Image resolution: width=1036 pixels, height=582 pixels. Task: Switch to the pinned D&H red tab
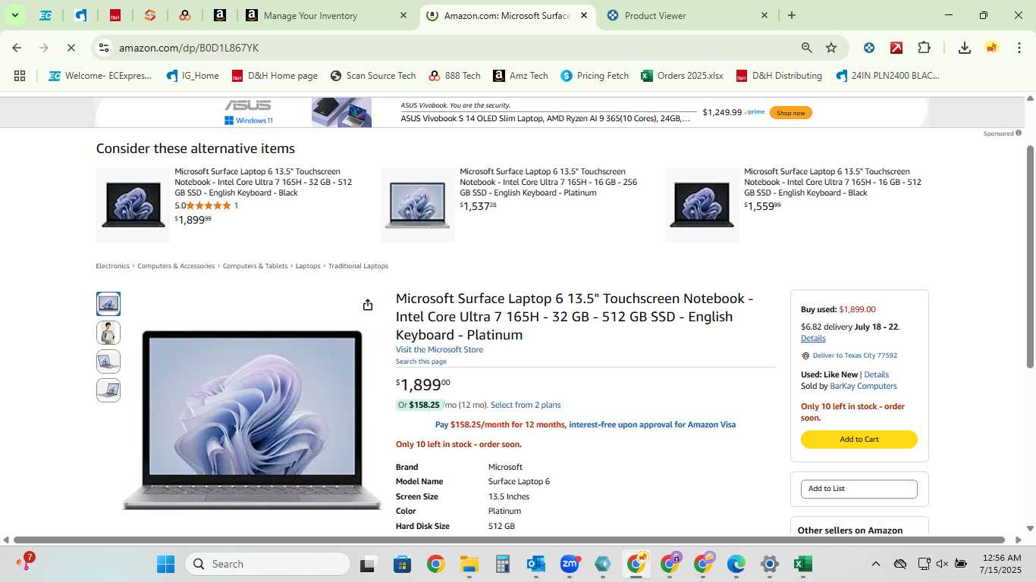click(115, 15)
